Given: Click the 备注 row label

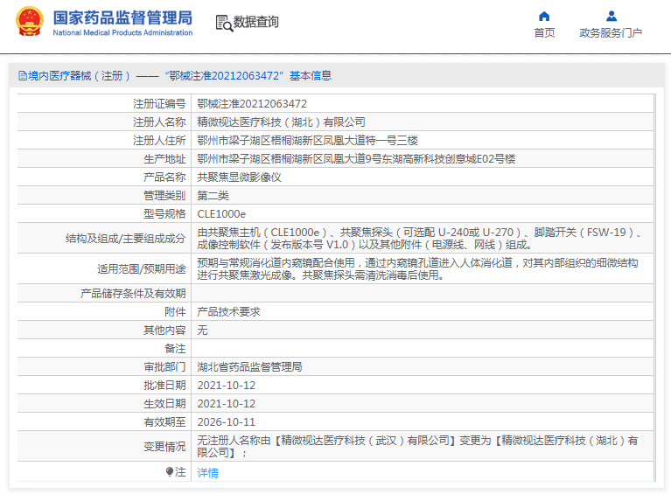Looking at the screenshot, I should point(175,349).
